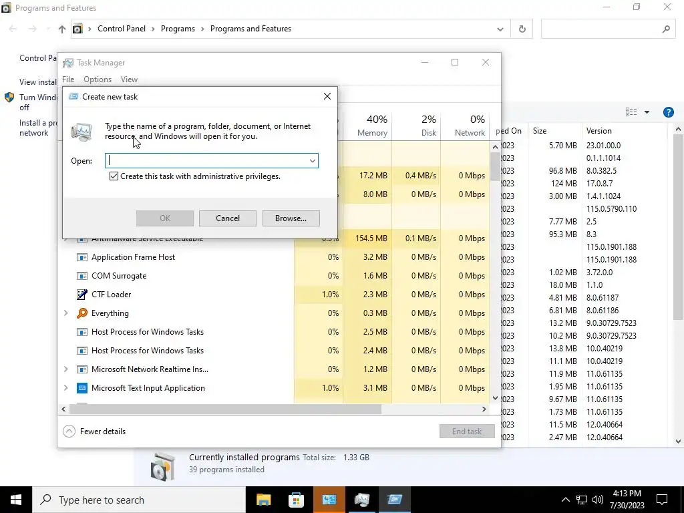Click the COM Surrogate process icon
This screenshot has height=513, width=684.
tap(82, 276)
